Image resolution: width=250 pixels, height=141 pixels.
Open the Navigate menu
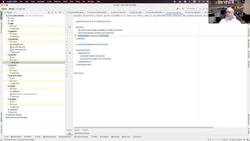[41, 2]
